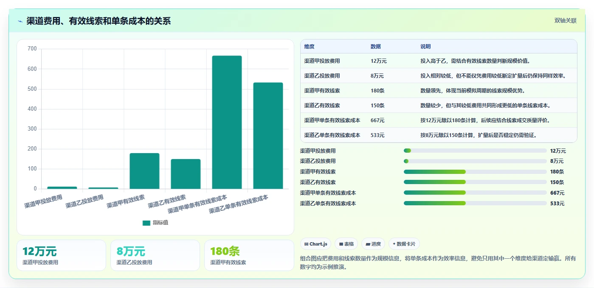This screenshot has width=594, height=288.
Task: Click the 渠道乙投放费用 progress bar
Action: tap(475, 161)
